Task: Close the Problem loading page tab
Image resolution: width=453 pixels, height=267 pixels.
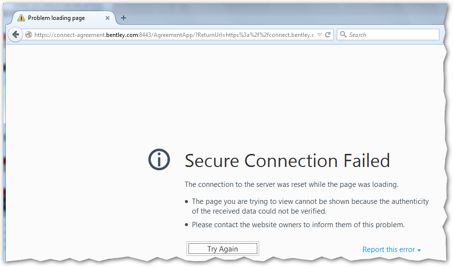Action: pyautogui.click(x=108, y=18)
